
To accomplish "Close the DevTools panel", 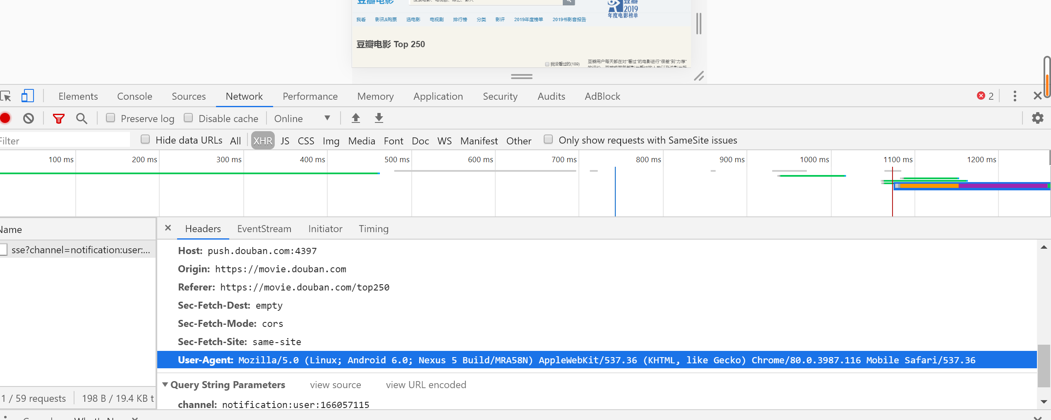I will tap(1037, 96).
